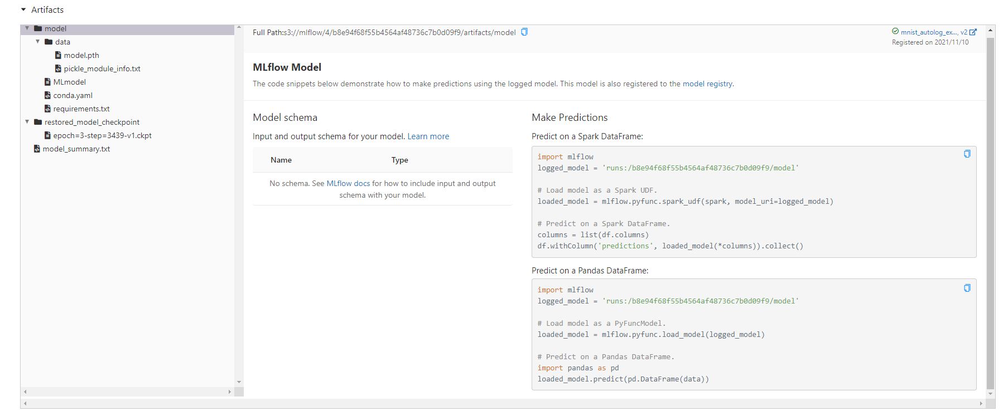Click inside the Pandas DataFrame code block
Viewport: 1003px width, 411px height.
754,334
